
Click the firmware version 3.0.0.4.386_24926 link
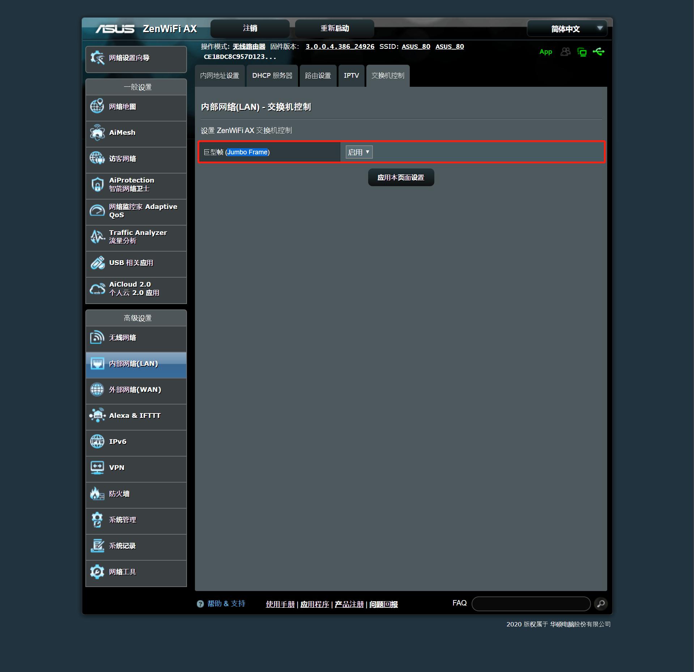(340, 47)
